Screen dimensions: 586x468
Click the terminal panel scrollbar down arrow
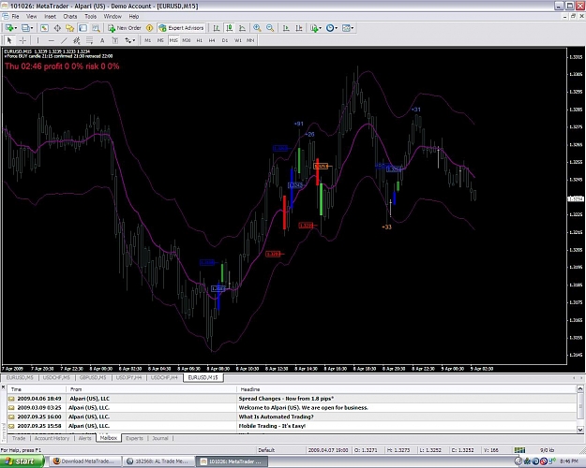(x=580, y=430)
